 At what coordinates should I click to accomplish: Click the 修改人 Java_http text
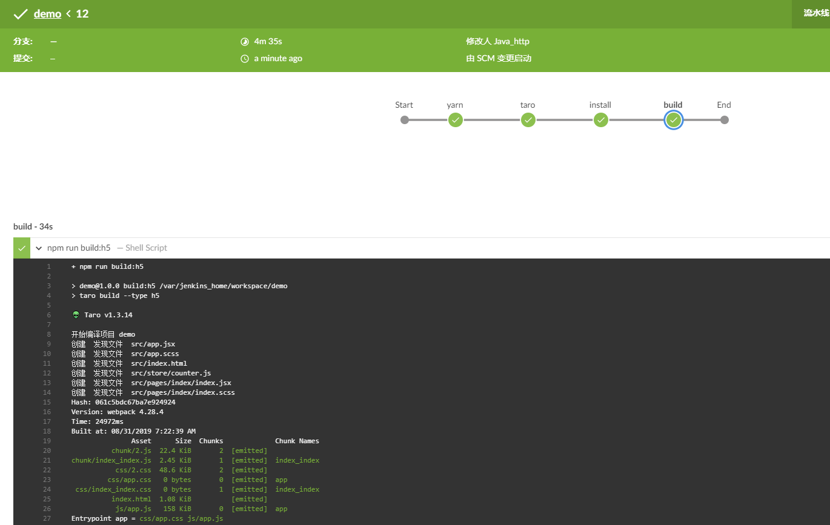pyautogui.click(x=497, y=42)
